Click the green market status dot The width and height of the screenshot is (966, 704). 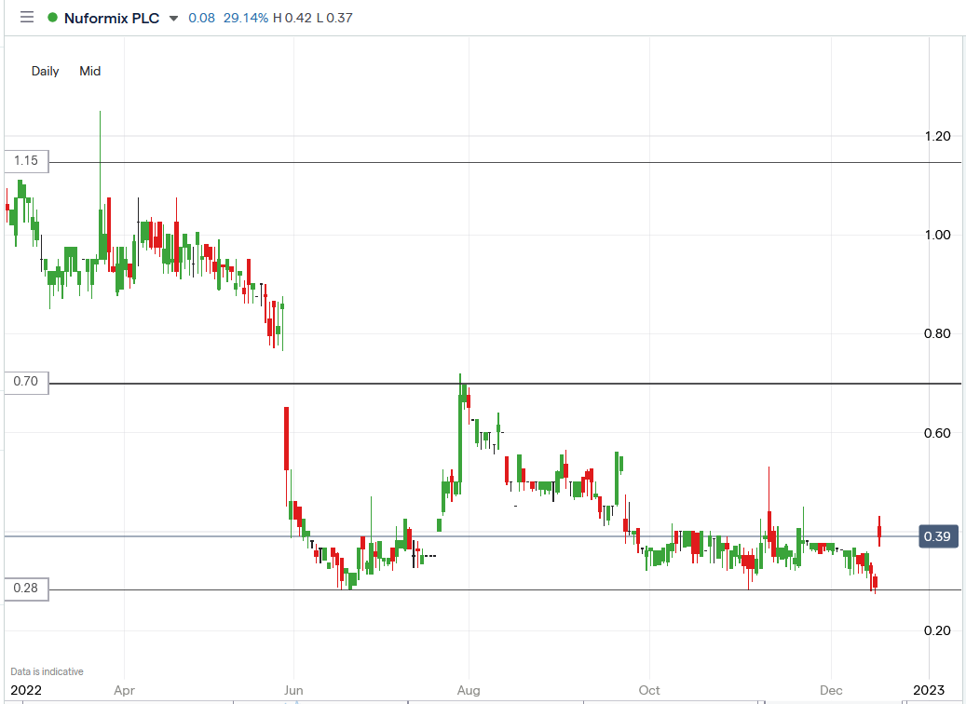tap(52, 18)
